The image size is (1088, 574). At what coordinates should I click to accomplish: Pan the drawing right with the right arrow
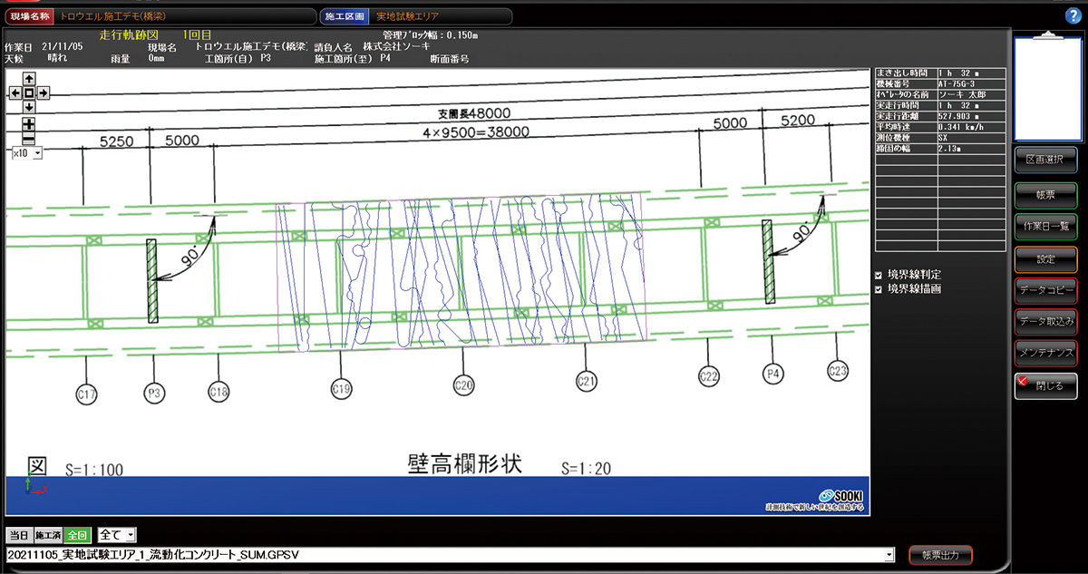coord(43,92)
